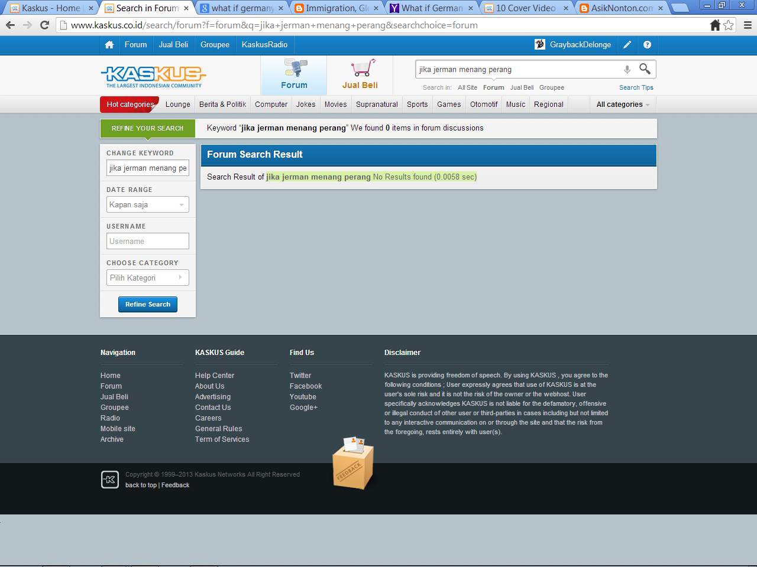The width and height of the screenshot is (757, 567).
Task: Select the 'Hot categories' red tab
Action: click(x=130, y=105)
